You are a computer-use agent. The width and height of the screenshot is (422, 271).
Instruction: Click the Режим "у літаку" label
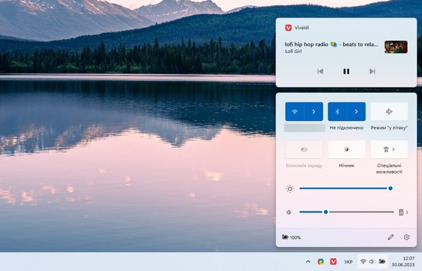pos(389,128)
